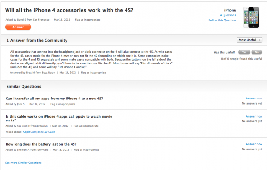Screen dimensions: 267x170
Task: Mark the answer useful with Yes
Action: click(244, 52)
